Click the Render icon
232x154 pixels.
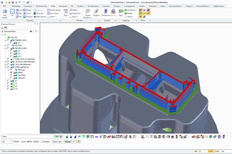point(113,11)
